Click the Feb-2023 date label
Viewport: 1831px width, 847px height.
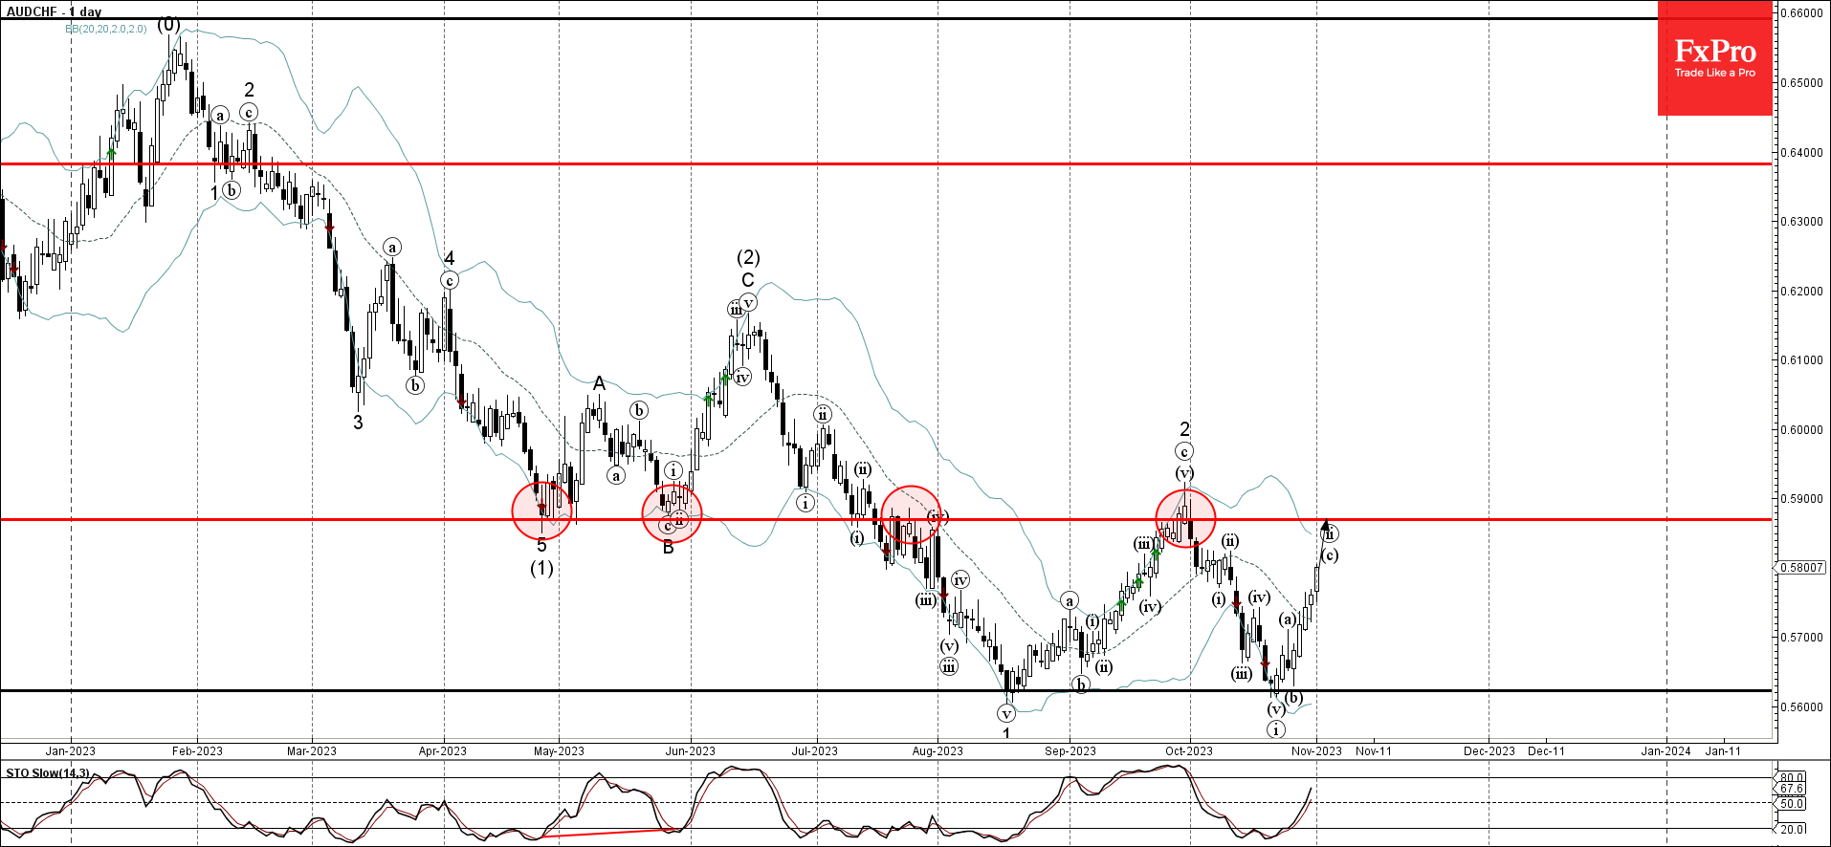[x=197, y=750]
